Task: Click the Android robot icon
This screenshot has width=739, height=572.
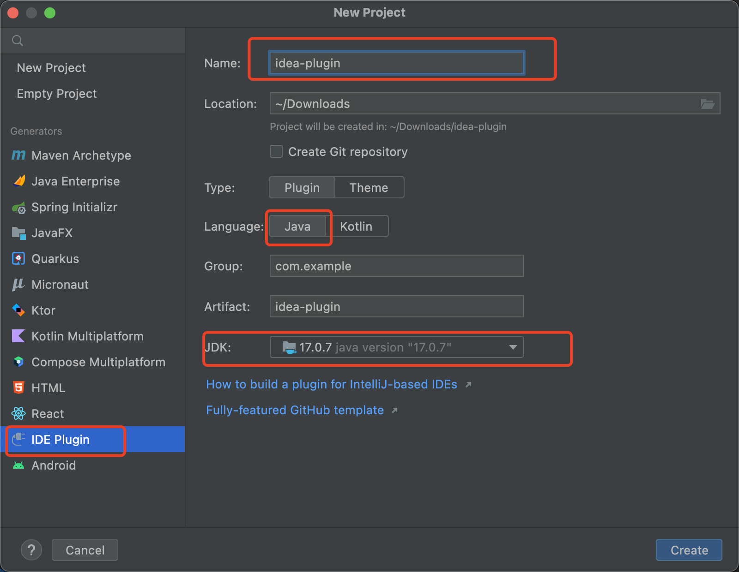Action: coord(18,465)
